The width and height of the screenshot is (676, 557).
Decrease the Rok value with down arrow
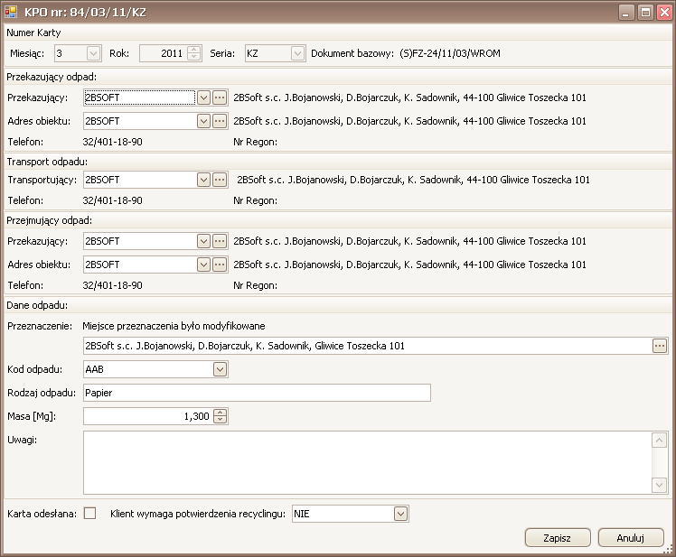194,57
